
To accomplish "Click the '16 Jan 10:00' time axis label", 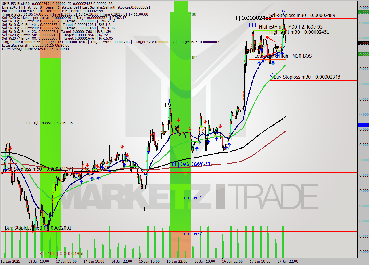I will coord(205,262).
